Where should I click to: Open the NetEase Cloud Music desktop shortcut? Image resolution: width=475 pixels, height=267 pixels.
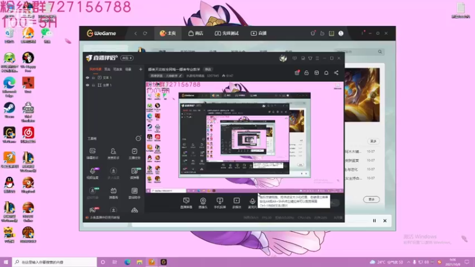click(x=28, y=135)
